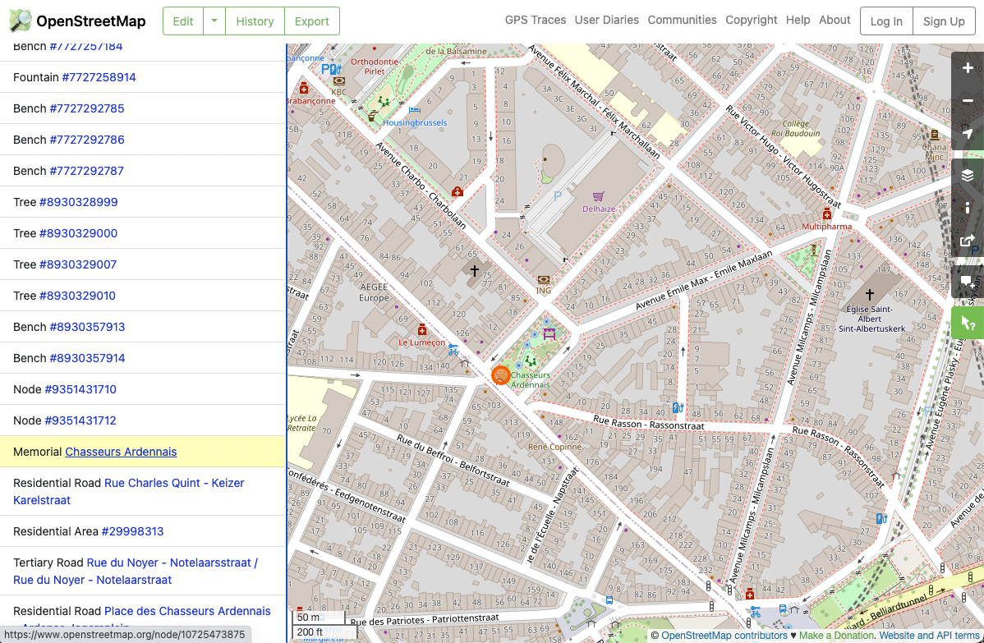This screenshot has height=643, width=984.
Task: Open GPS Traces menu item
Action: pyautogui.click(x=536, y=20)
